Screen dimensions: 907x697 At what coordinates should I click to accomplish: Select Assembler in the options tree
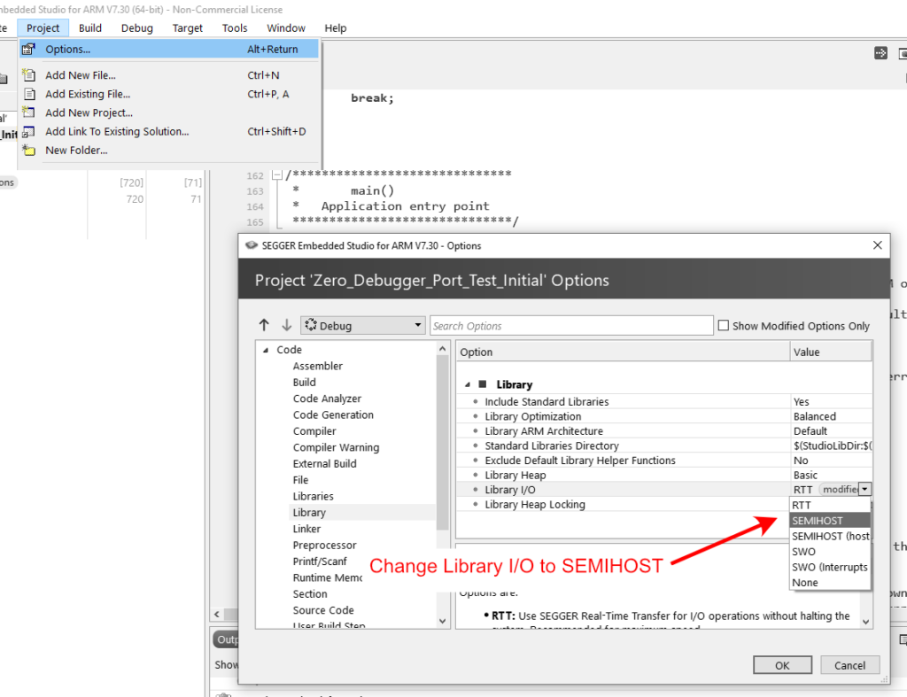(318, 366)
